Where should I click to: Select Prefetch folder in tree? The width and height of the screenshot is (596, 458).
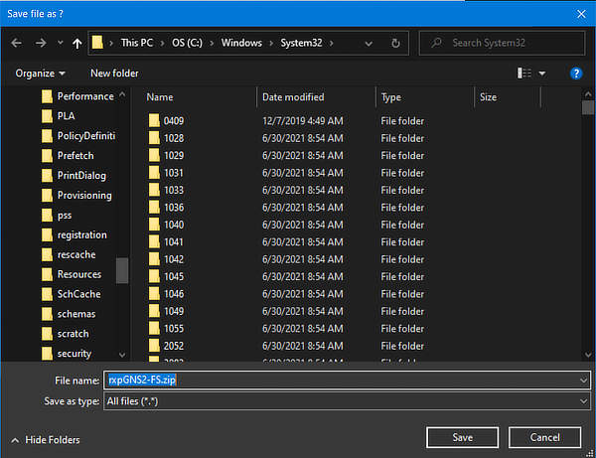tap(68, 155)
